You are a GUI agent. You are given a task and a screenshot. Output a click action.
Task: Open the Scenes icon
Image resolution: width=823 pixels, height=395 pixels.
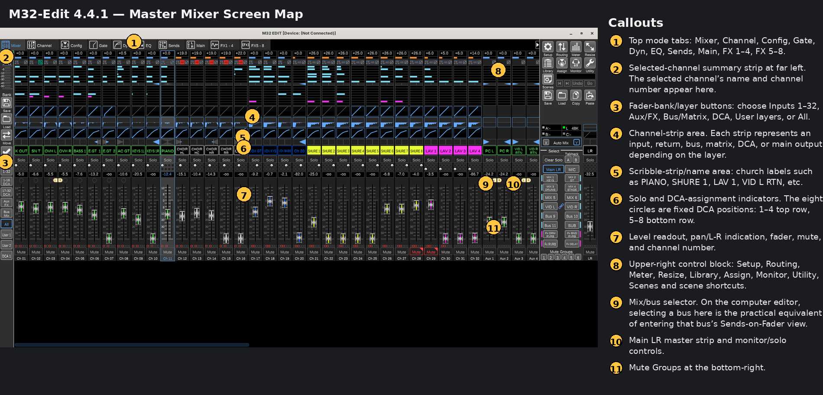click(548, 79)
